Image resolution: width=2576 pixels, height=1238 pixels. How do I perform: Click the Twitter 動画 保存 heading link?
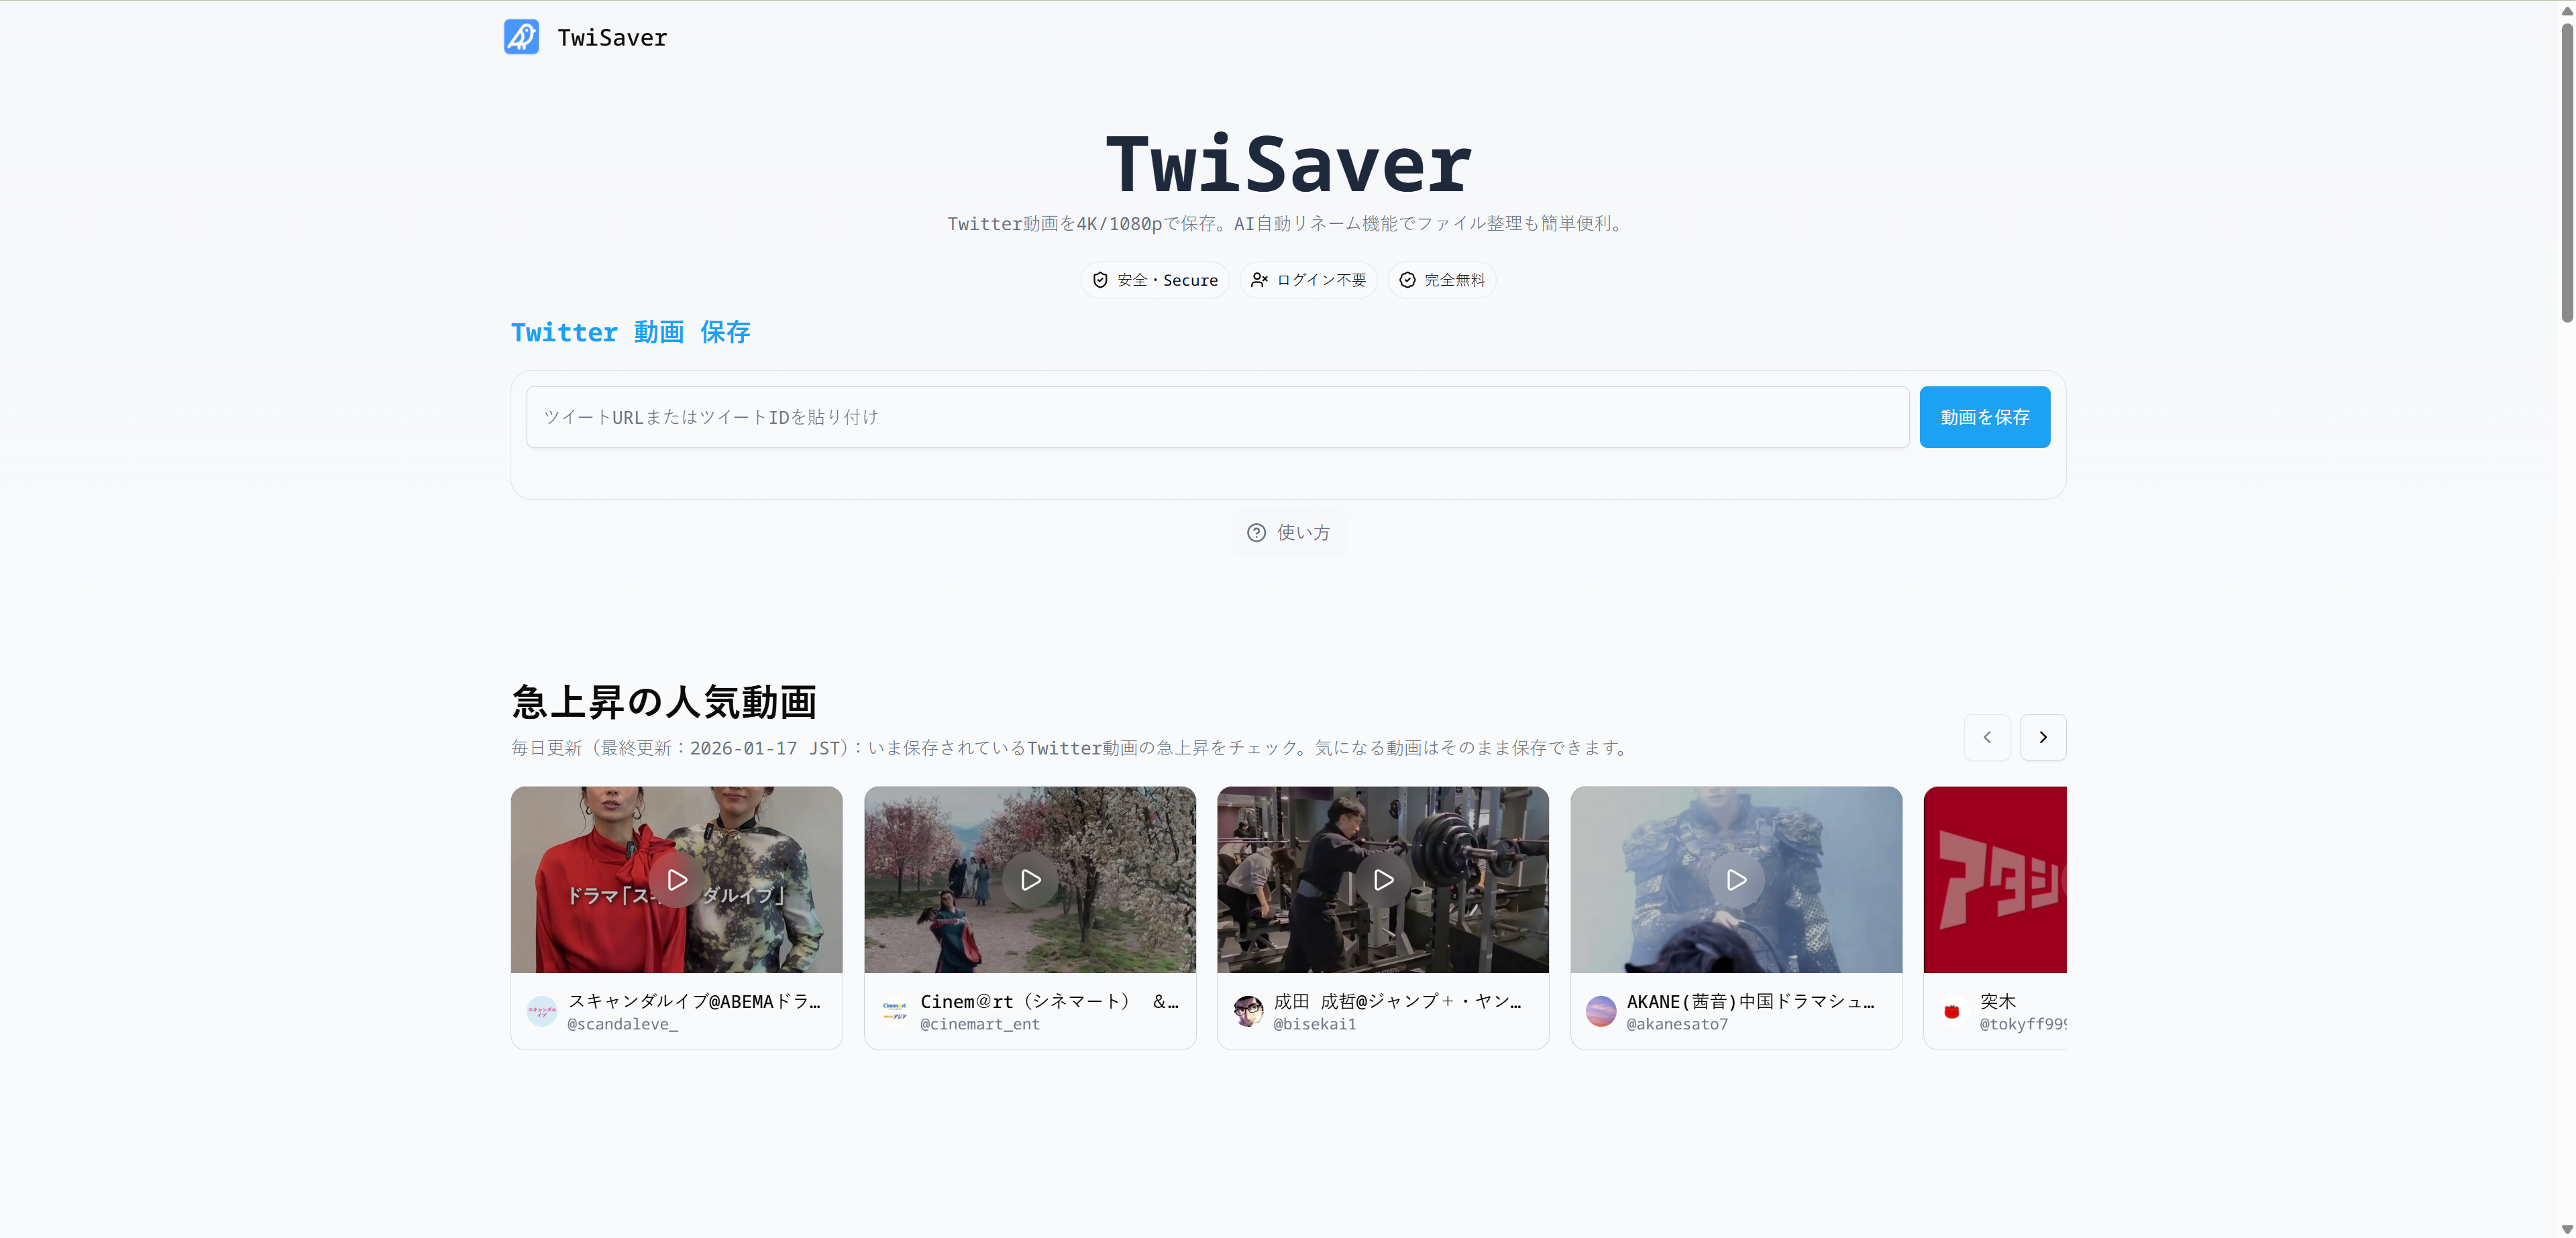[x=630, y=332]
